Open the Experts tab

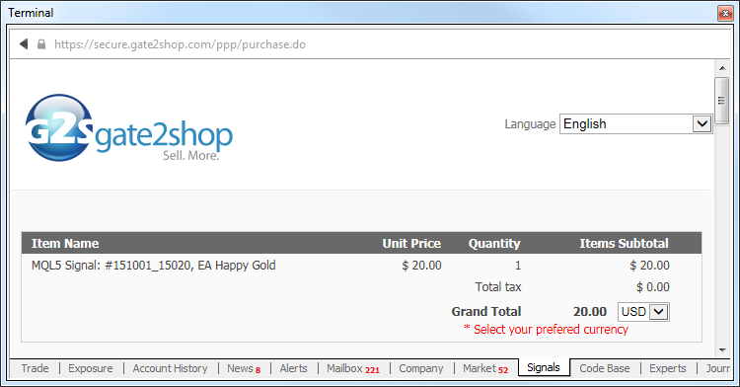(x=667, y=368)
